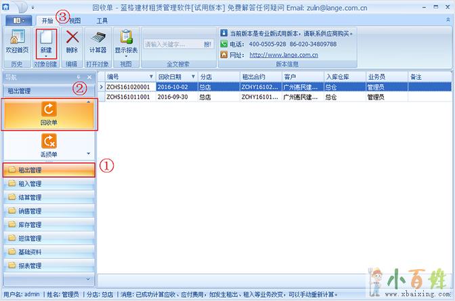455x301 pixels.
Task: Close the 导航 navigation panel
Action: coord(89,77)
